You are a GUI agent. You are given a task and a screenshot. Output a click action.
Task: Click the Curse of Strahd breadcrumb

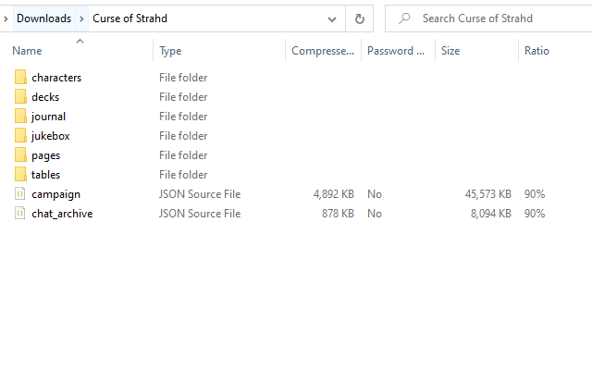(x=129, y=18)
